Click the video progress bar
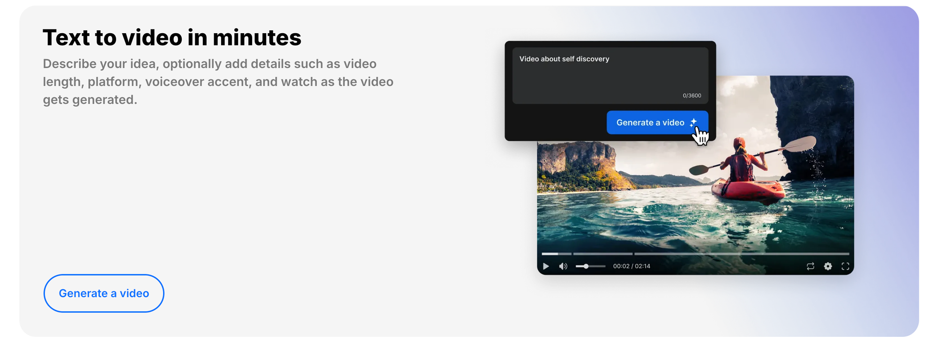Image resolution: width=937 pixels, height=350 pixels. [695, 254]
